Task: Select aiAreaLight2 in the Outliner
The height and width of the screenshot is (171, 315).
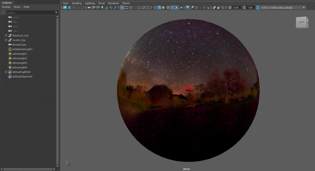Action: coord(20,58)
